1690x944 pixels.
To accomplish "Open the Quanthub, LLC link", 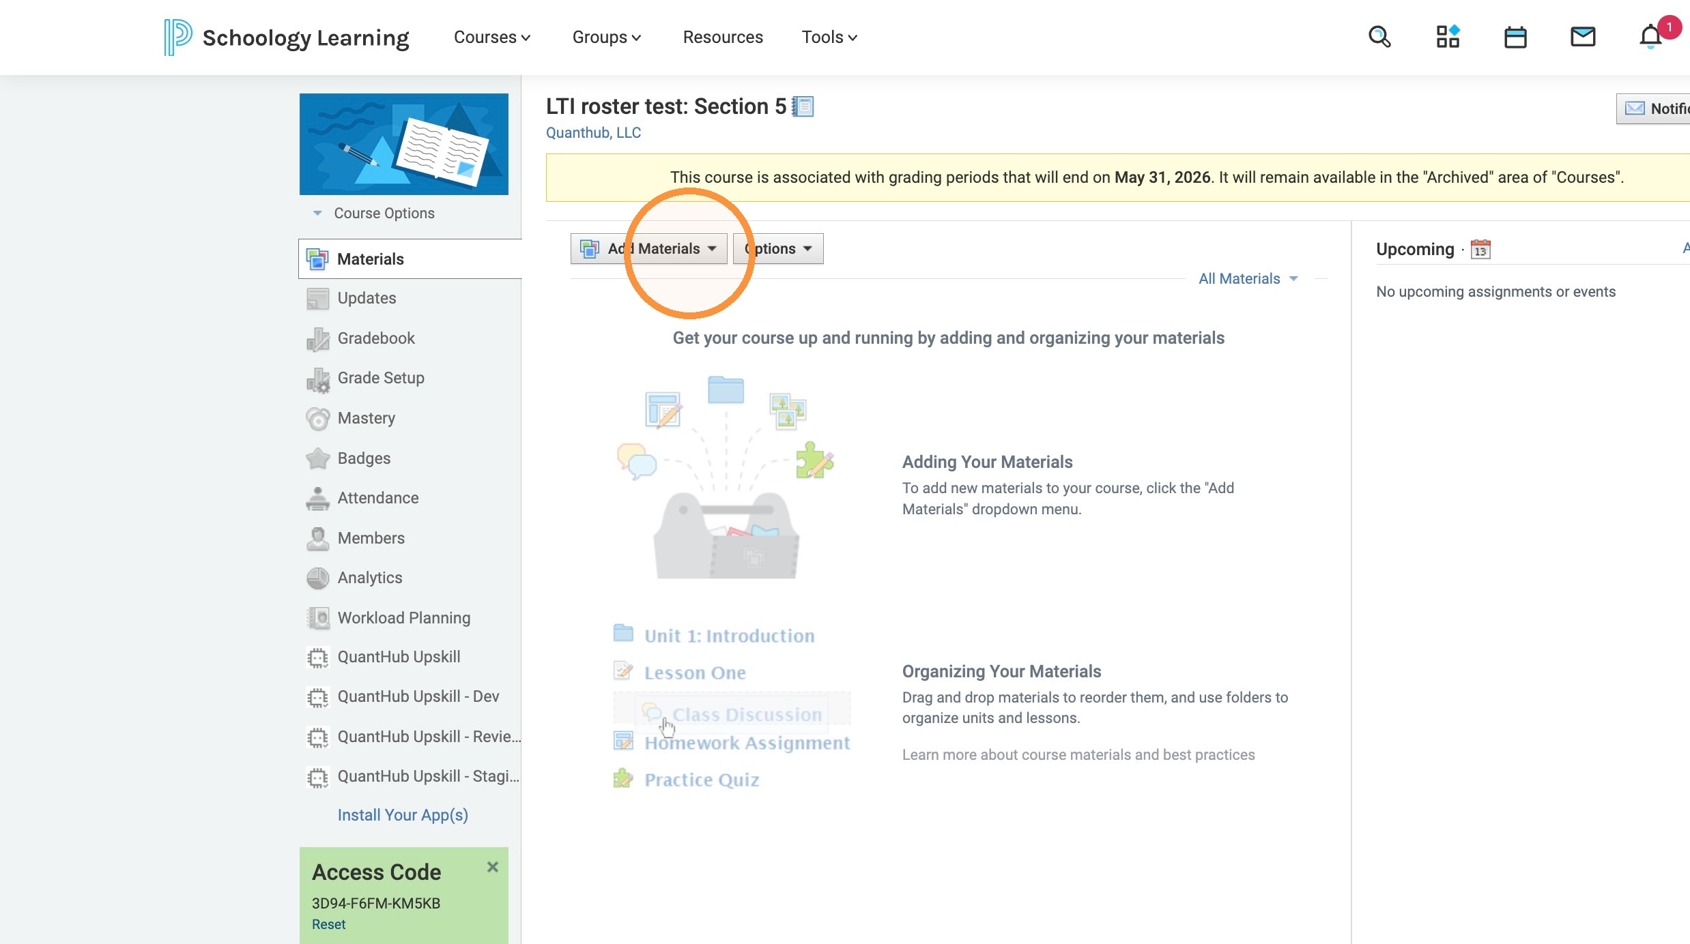I will coord(593,133).
